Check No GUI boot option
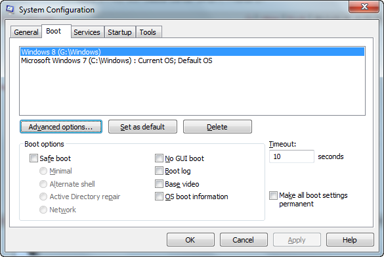The height and width of the screenshot is (257, 384). coord(159,158)
